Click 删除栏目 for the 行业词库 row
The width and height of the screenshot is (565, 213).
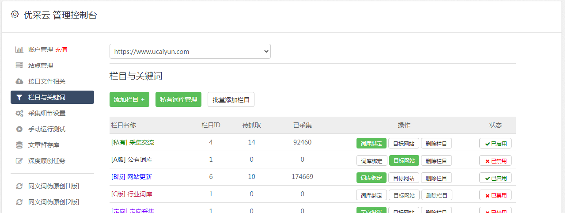436,194
